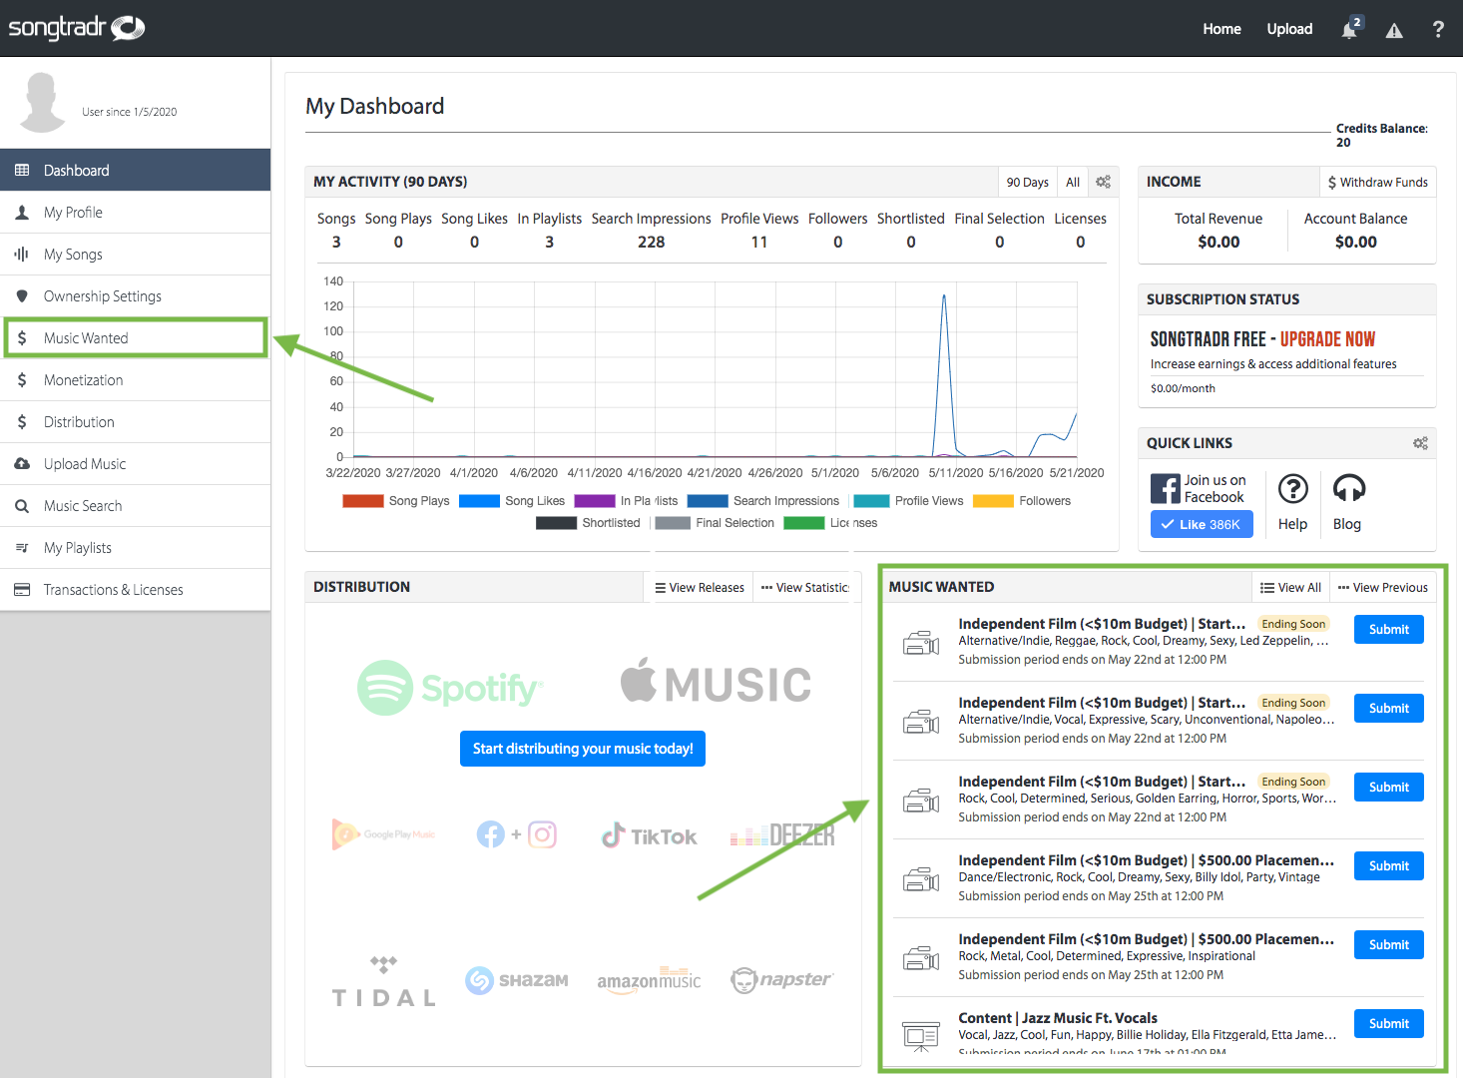Click the Credits Balance value
This screenshot has height=1078, width=1463.
tap(1343, 143)
